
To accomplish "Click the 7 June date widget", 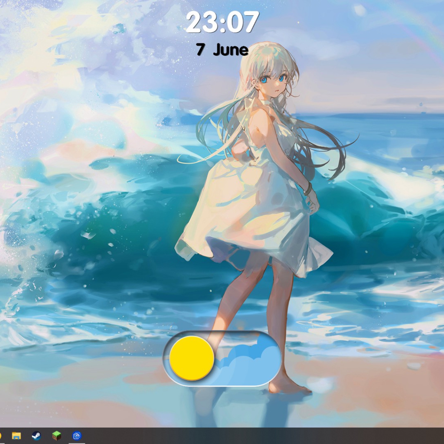I will point(222,49).
